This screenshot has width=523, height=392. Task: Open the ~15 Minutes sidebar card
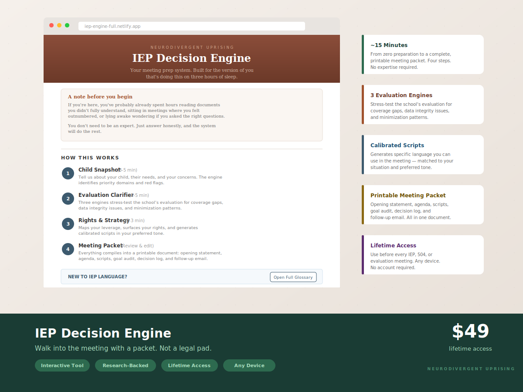422,54
